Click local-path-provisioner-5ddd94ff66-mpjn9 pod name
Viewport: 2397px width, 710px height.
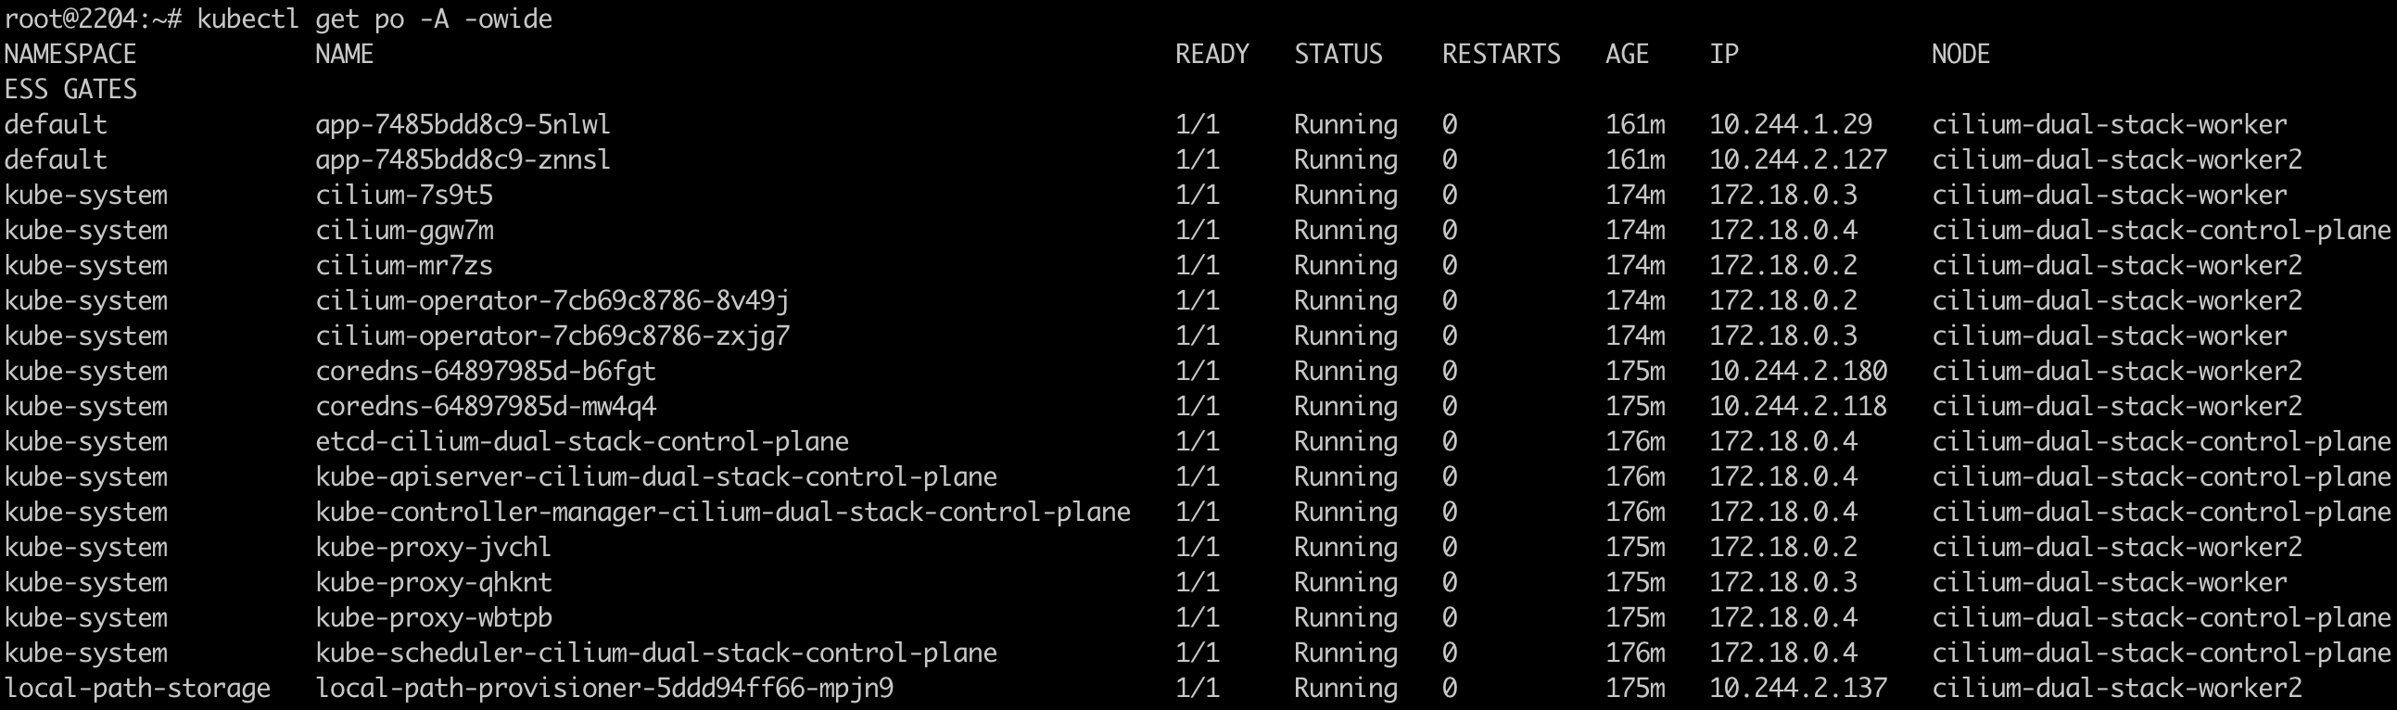click(x=604, y=689)
